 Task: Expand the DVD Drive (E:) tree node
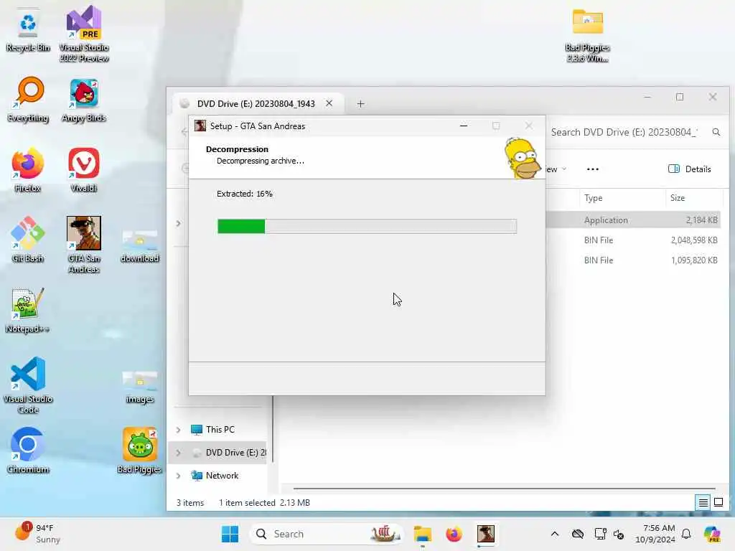point(178,452)
